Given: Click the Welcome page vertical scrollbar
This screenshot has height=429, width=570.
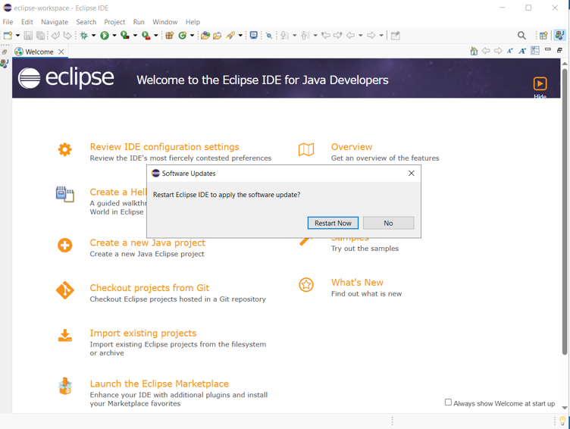Looking at the screenshot, I should [x=565, y=211].
